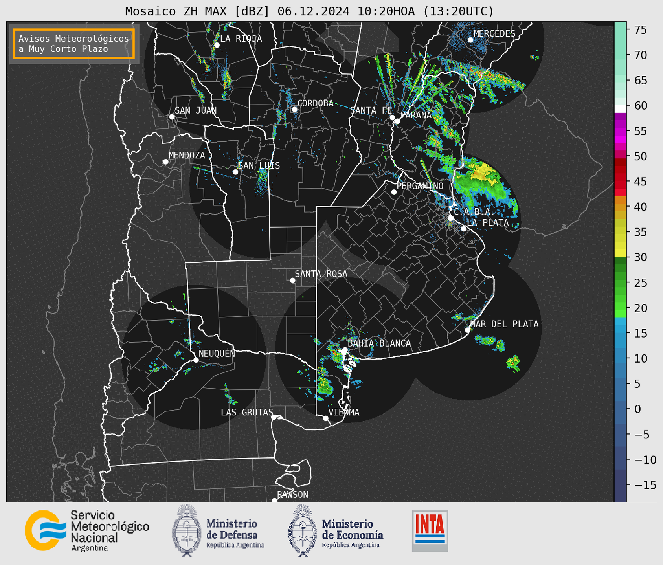The width and height of the screenshot is (663, 565).
Task: Click the PARANÁ city marker dot
Action: pyautogui.click(x=397, y=121)
